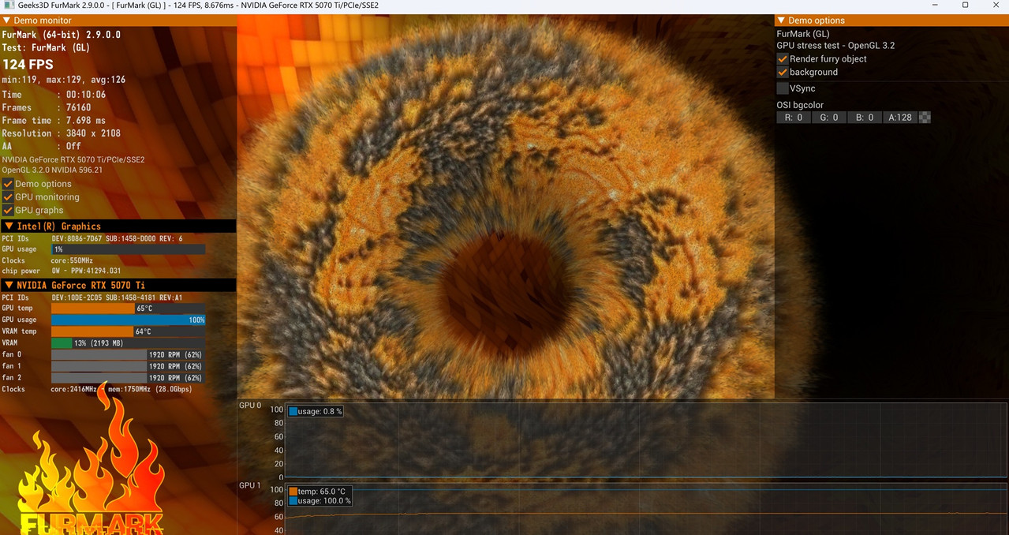Click the GPU stress test - OpenGL 3.2 text
The width and height of the screenshot is (1009, 535).
pyautogui.click(x=835, y=46)
